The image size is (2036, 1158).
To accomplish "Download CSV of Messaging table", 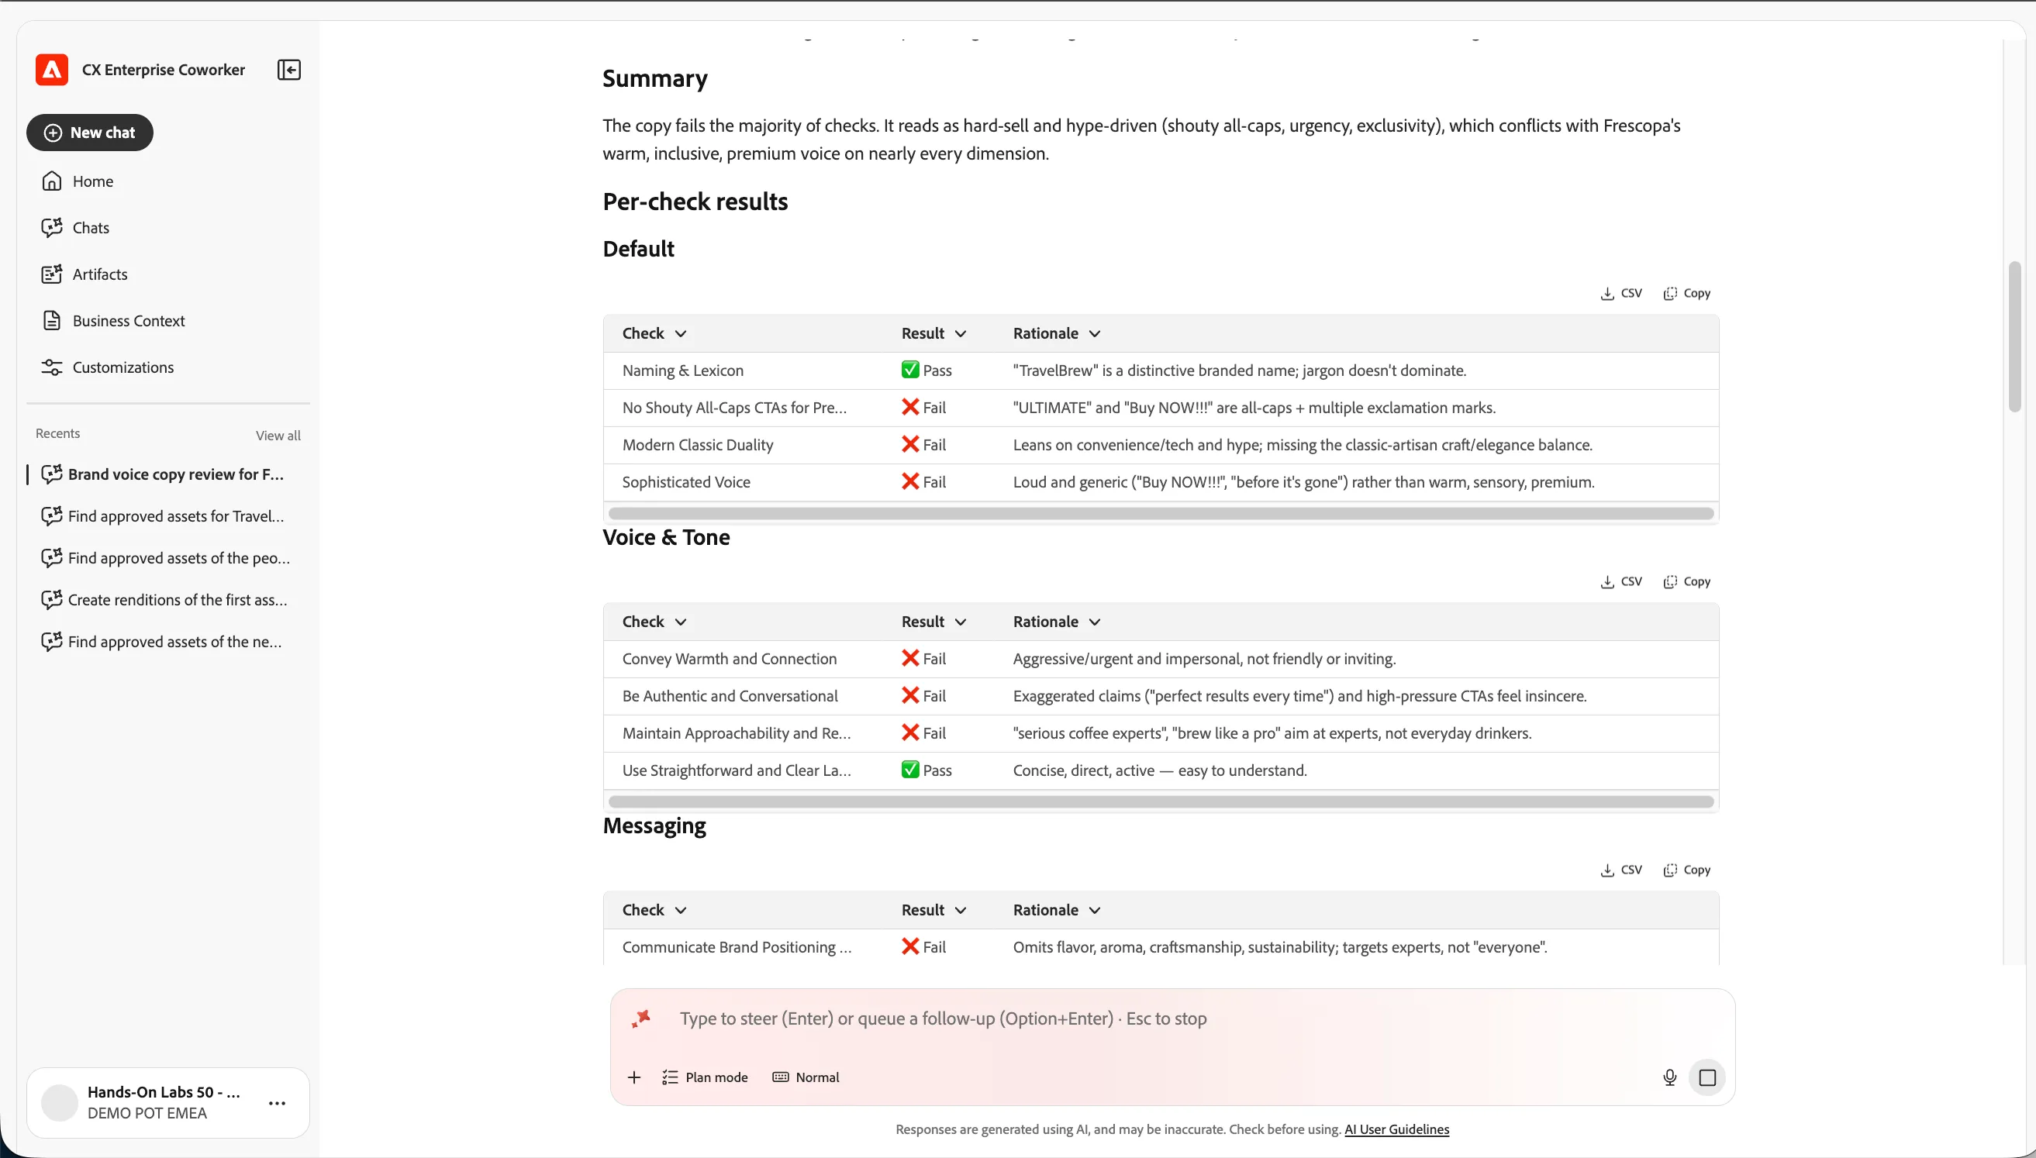I will click(1621, 870).
